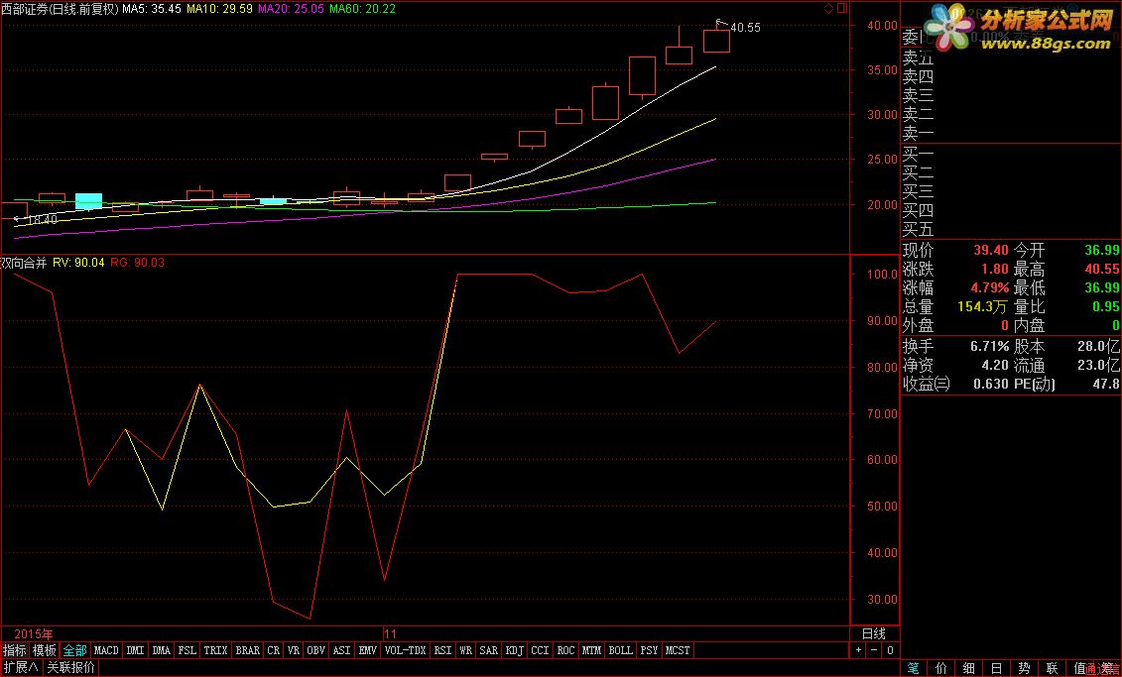The image size is (1122, 677).
Task: Select the SAR indicator tab
Action: [x=489, y=650]
